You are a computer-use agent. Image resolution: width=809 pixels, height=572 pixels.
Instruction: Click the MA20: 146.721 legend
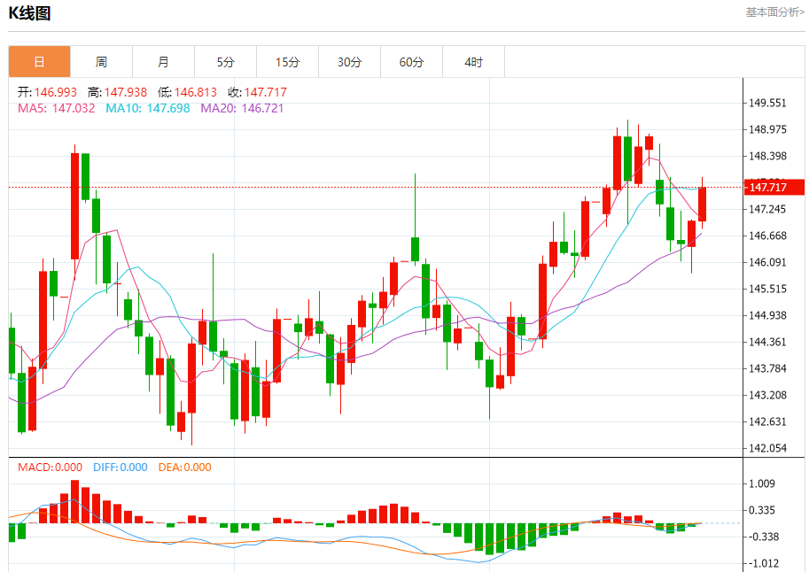click(242, 108)
